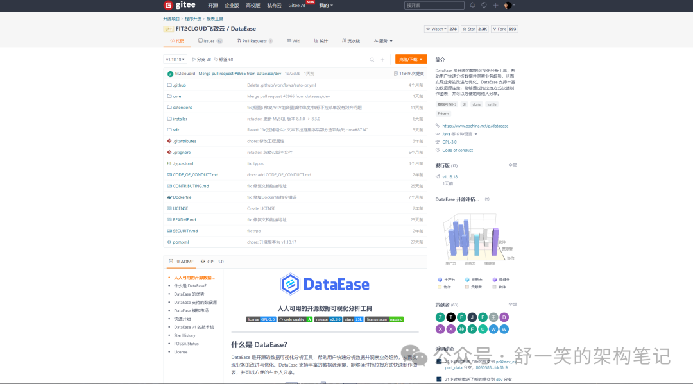
Task: Click the pom.xml code file icon
Action: (x=169, y=242)
